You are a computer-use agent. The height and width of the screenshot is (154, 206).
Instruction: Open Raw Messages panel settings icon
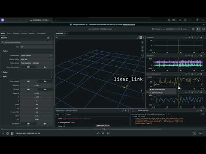pos(201,110)
